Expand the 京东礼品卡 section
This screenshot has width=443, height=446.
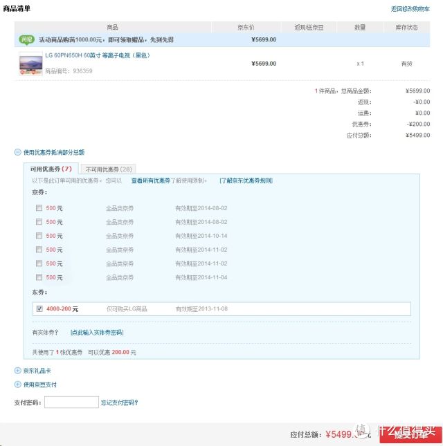pos(18,371)
